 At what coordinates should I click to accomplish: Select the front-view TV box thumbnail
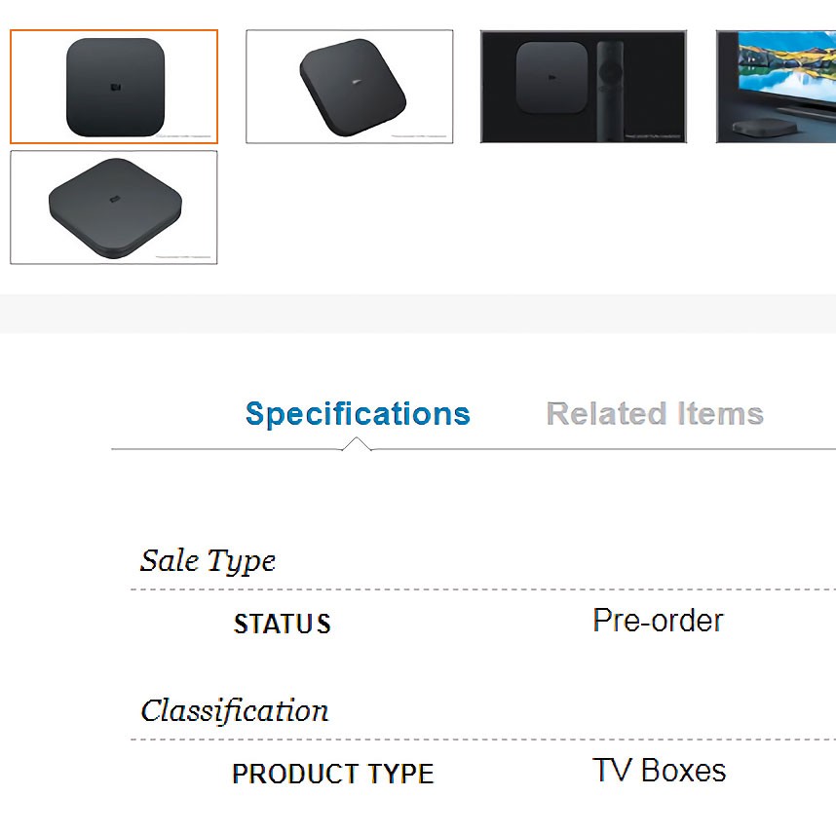(114, 87)
